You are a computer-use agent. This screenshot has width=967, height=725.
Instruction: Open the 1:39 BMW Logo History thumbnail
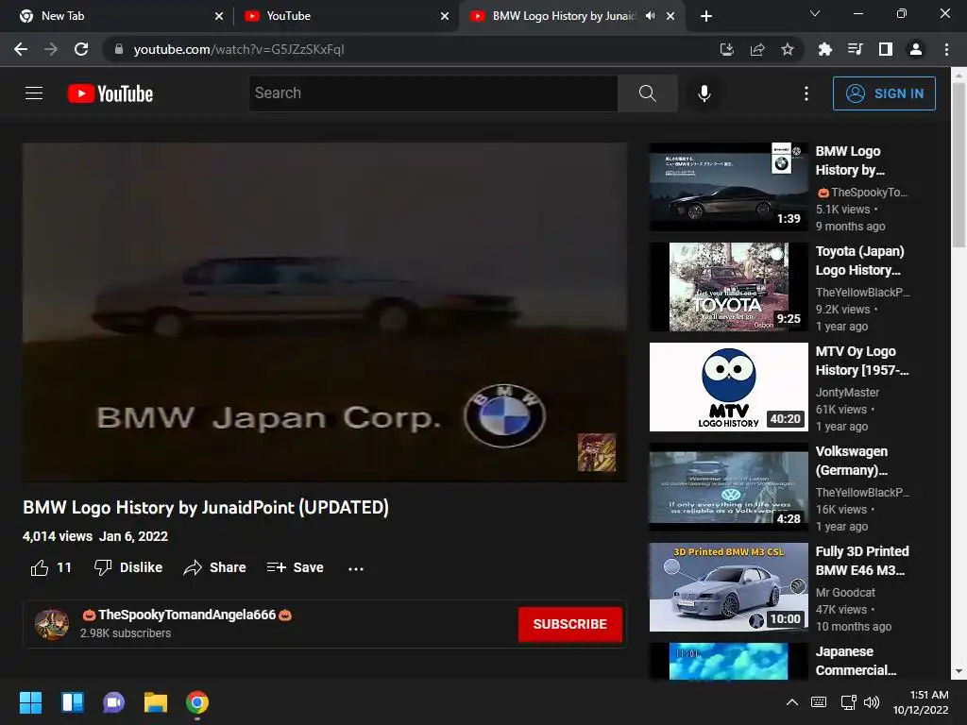(728, 187)
